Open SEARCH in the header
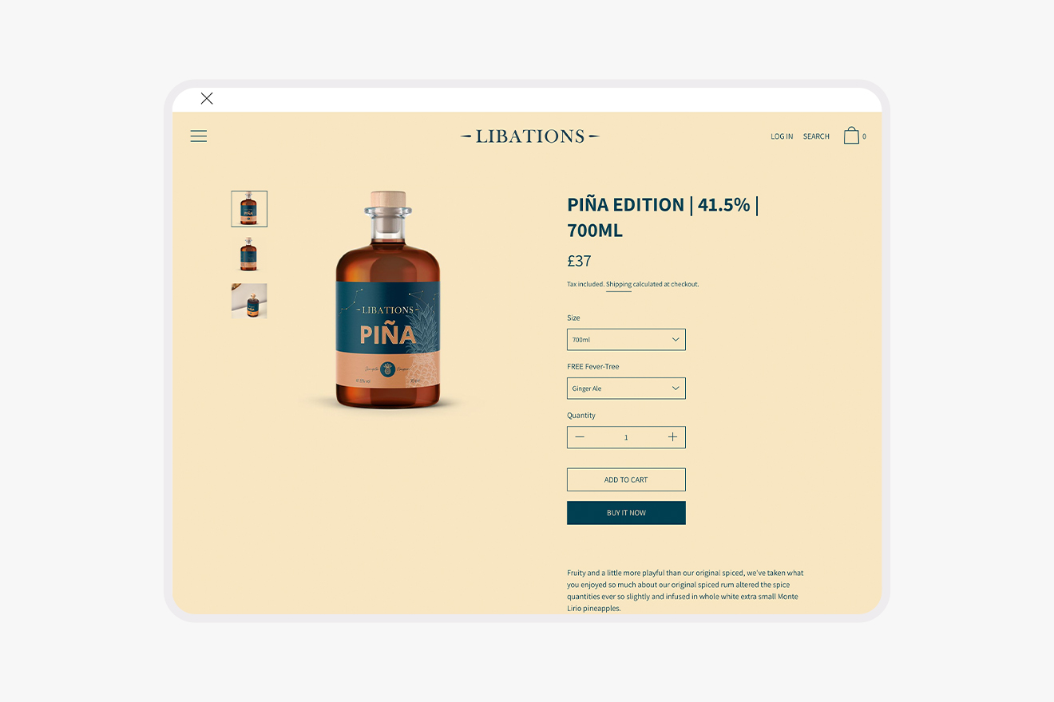This screenshot has height=702, width=1054. coord(816,136)
